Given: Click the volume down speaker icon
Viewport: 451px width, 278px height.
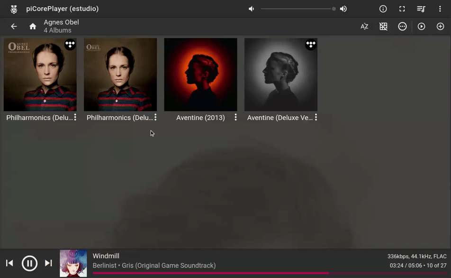Looking at the screenshot, I should (252, 9).
